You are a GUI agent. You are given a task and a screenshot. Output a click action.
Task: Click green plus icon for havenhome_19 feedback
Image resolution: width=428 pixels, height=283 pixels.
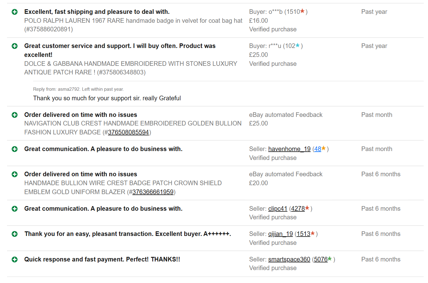(x=14, y=149)
